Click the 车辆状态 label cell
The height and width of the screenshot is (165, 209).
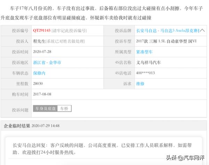(16, 73)
